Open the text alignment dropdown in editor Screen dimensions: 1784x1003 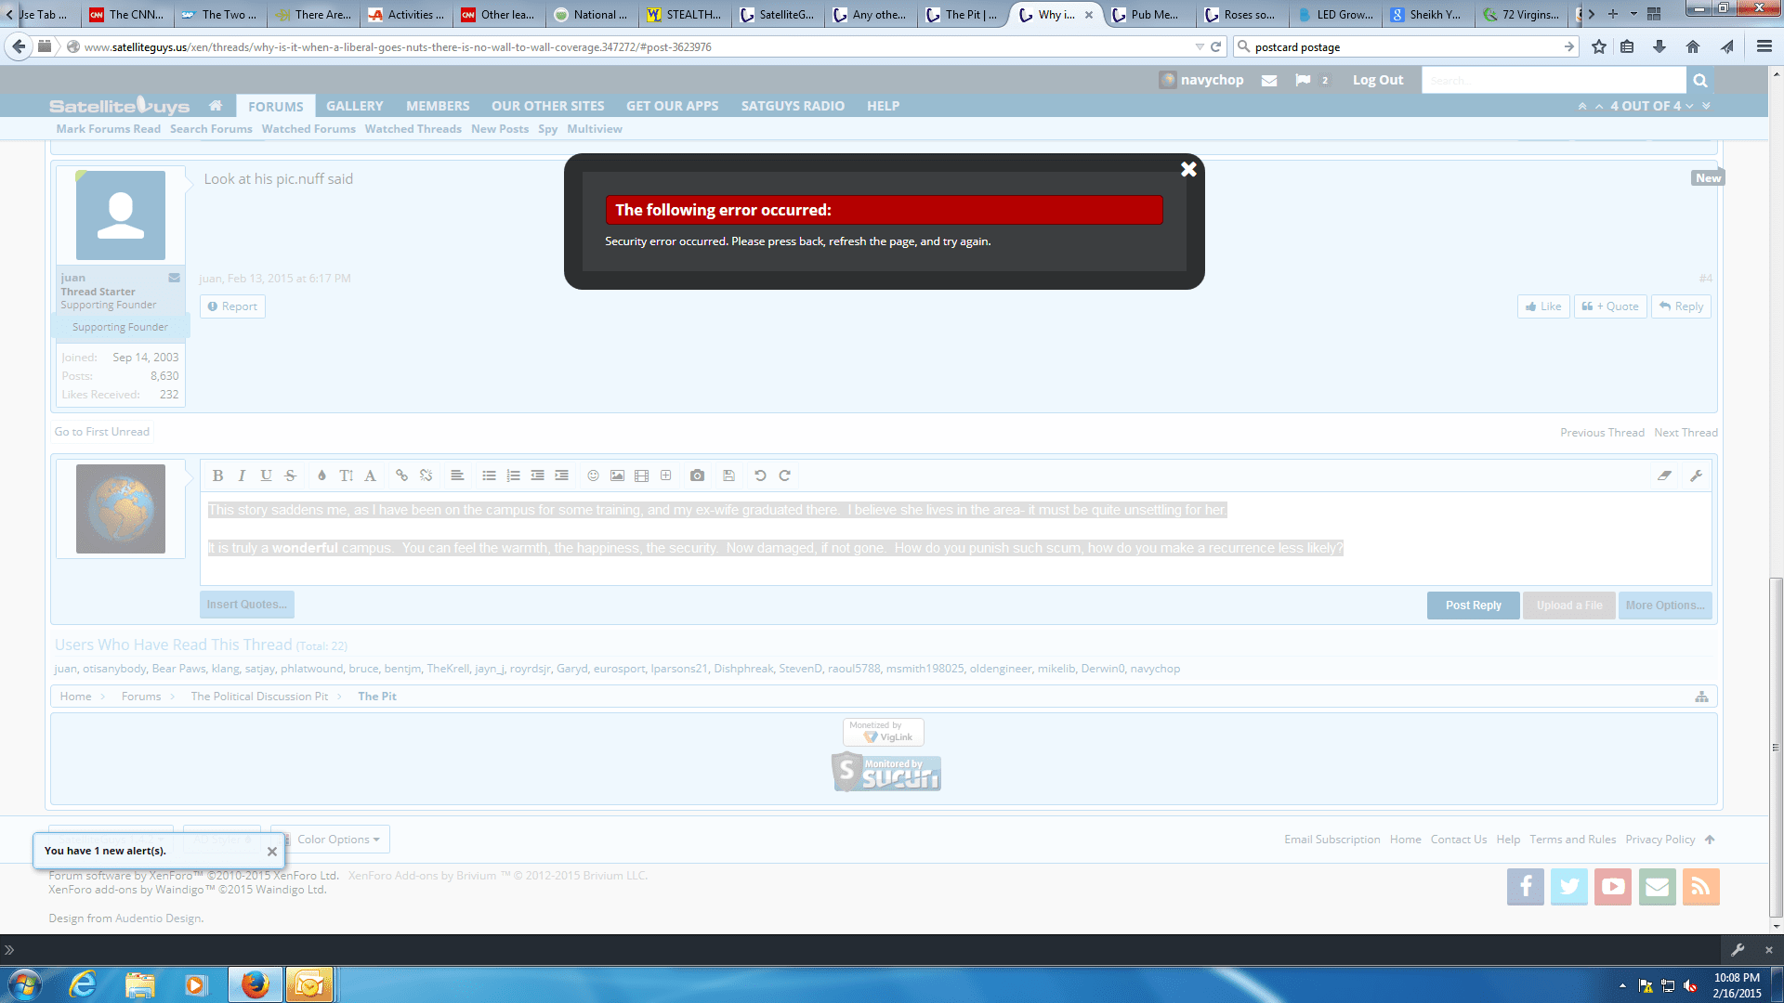457,475
